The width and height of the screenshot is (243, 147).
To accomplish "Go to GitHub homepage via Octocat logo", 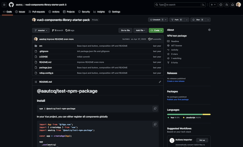I will click(x=11, y=5).
